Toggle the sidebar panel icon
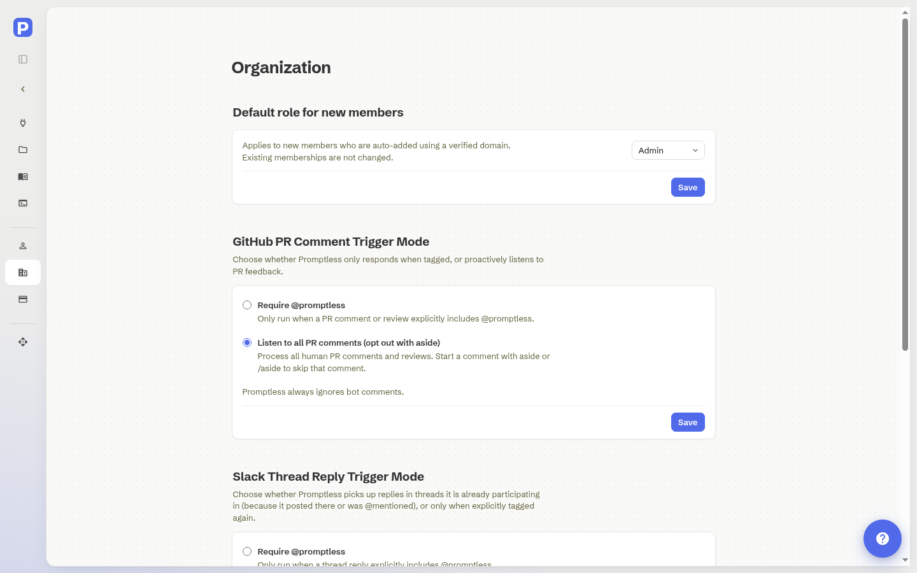This screenshot has width=917, height=573. pos(23,59)
